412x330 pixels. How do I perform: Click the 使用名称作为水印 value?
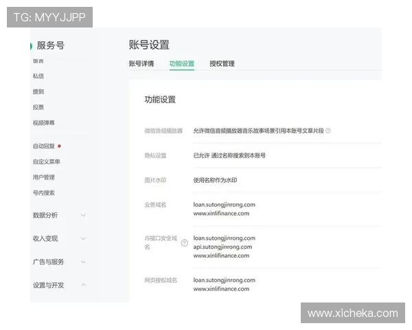215,180
